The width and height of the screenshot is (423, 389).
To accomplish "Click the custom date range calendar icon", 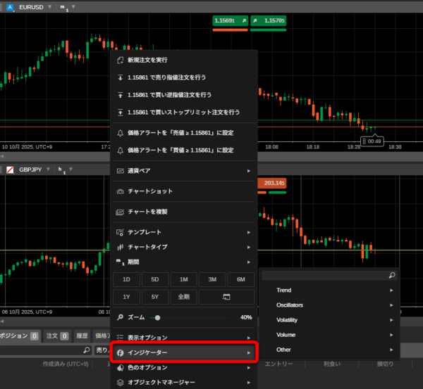I will click(x=226, y=297).
